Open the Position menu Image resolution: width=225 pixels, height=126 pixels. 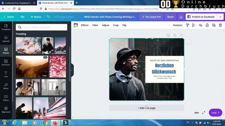(178, 25)
